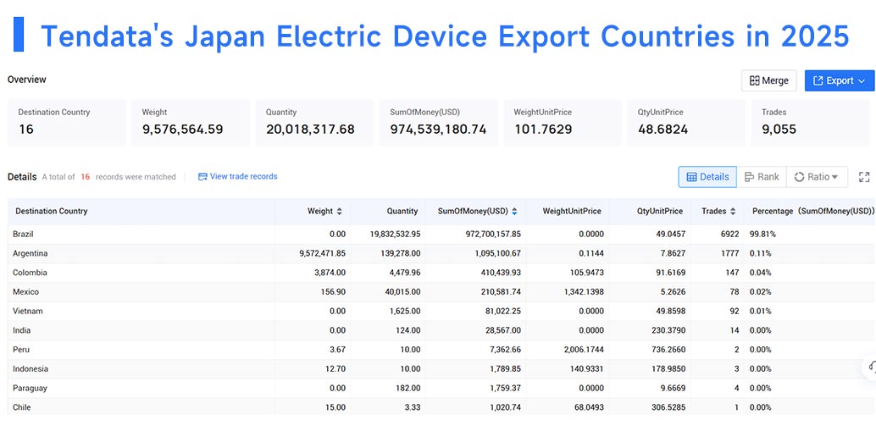Expand table to fullscreen icon
The width and height of the screenshot is (876, 431).
point(863,177)
